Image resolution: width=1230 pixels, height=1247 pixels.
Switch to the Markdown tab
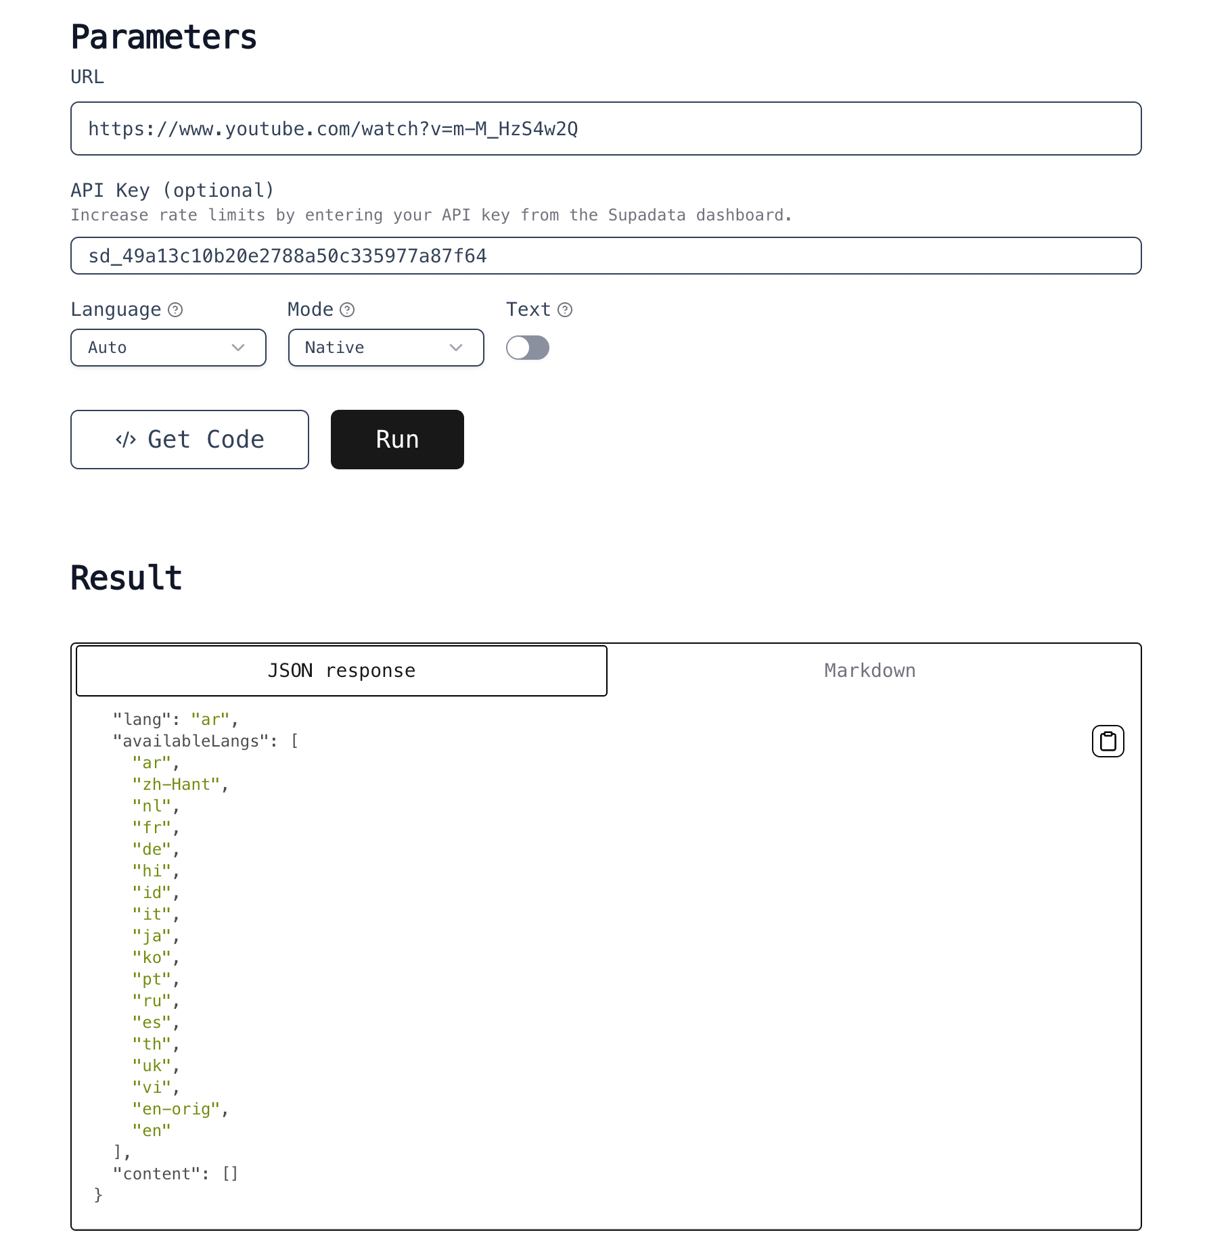tap(870, 671)
